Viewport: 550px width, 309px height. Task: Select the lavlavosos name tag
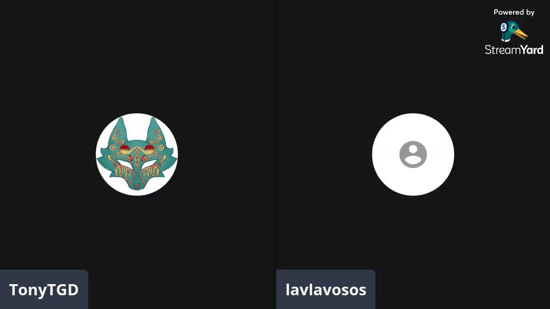pyautogui.click(x=326, y=289)
